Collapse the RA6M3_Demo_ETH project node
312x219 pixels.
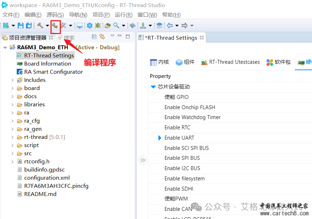[x=5, y=47]
